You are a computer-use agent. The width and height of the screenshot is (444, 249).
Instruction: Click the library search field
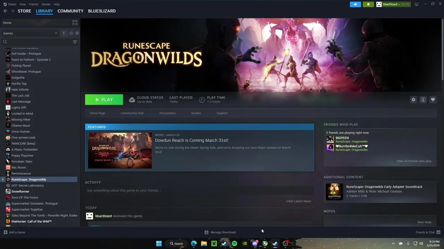point(38,42)
